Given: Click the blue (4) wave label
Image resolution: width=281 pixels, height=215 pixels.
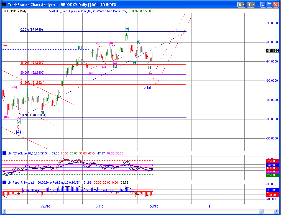Looking at the screenshot, I should [18, 132].
